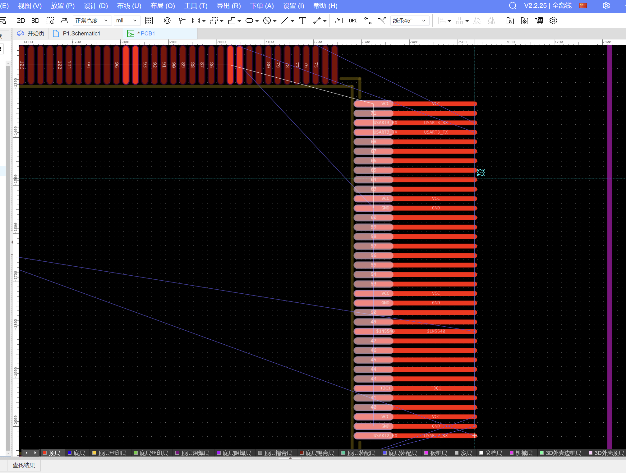The width and height of the screenshot is (626, 473).
Task: Open the brightness dropdown 正常亮度
Action: (x=92, y=21)
